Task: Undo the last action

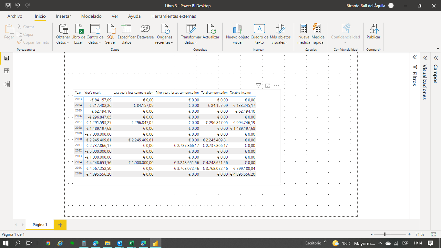Action: click(18, 5)
